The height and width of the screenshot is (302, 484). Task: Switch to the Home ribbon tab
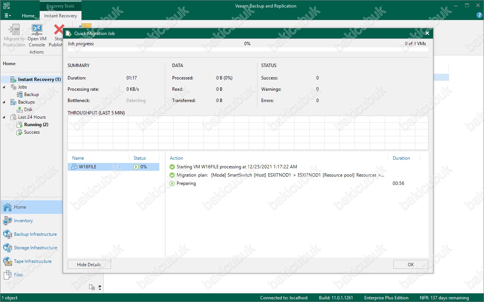coord(28,16)
